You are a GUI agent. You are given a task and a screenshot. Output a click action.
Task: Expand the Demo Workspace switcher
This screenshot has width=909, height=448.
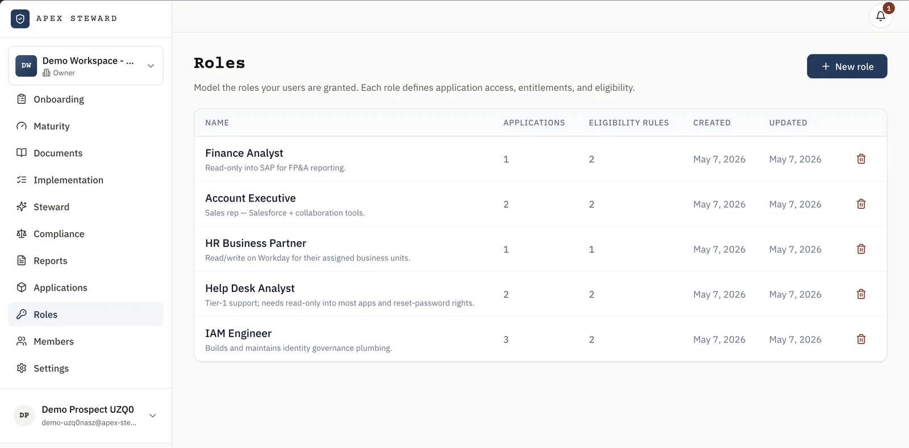click(86, 66)
